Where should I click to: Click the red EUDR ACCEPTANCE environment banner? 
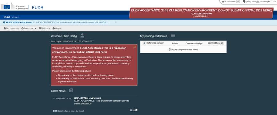[x=201, y=13]
